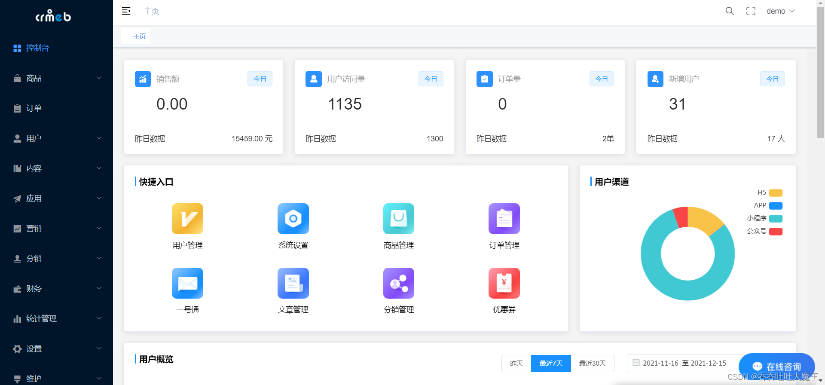
Task: Click the 设置 gear icon in sidebar
Action: pos(17,349)
